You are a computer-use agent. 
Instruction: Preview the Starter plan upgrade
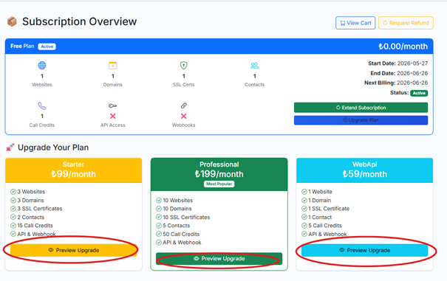coord(74,250)
